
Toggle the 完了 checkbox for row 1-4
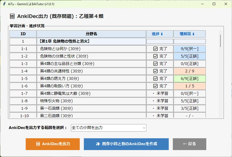pos(155,71)
